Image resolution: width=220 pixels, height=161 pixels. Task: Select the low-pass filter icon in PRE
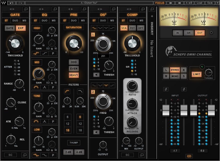80,91
